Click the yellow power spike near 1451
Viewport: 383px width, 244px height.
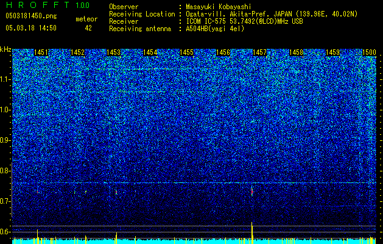point(37,237)
